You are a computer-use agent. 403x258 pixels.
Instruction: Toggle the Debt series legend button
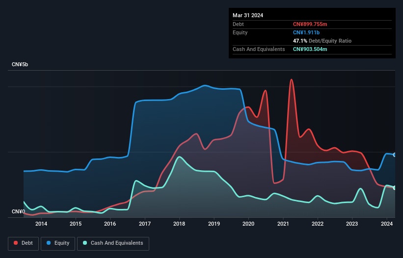point(24,243)
